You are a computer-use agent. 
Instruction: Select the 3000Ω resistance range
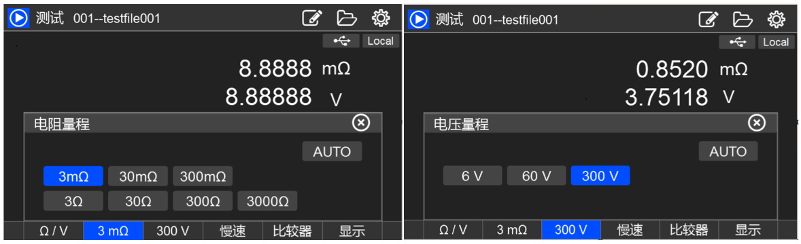point(268,201)
